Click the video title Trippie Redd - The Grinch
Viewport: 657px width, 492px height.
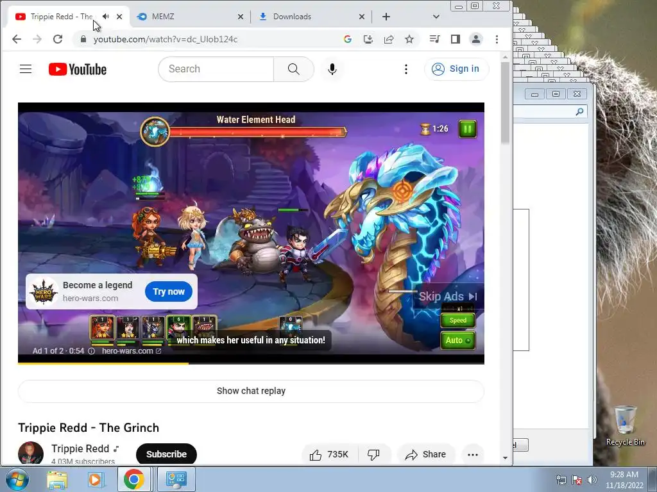coord(89,428)
